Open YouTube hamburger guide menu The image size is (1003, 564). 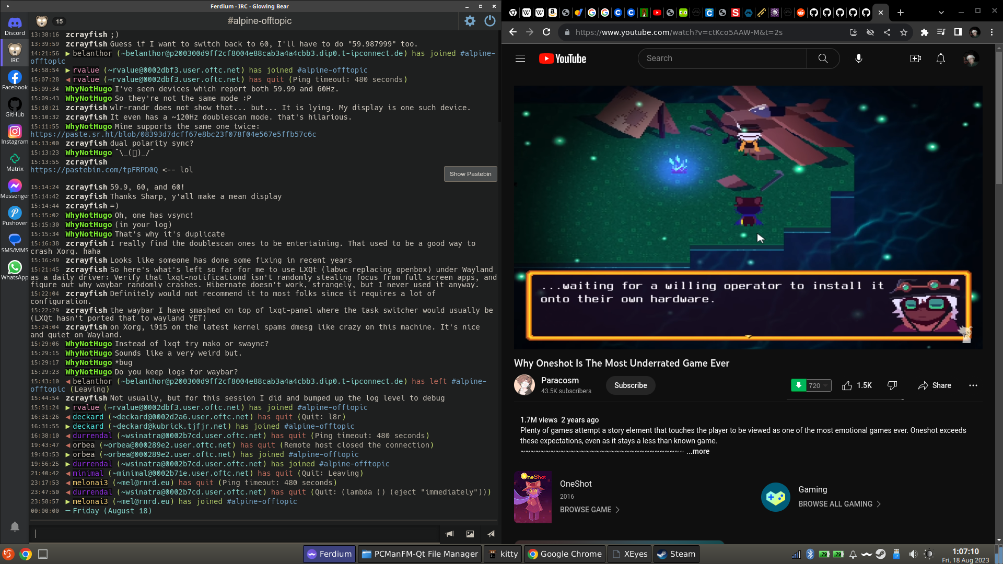[520, 58]
